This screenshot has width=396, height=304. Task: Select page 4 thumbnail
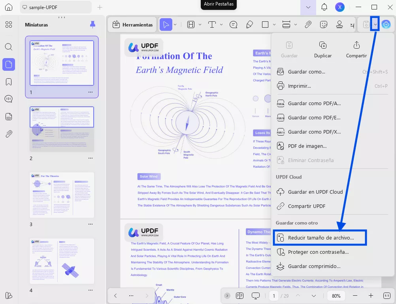click(x=62, y=261)
